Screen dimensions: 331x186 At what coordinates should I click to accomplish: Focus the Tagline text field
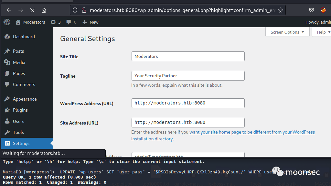pos(188,76)
